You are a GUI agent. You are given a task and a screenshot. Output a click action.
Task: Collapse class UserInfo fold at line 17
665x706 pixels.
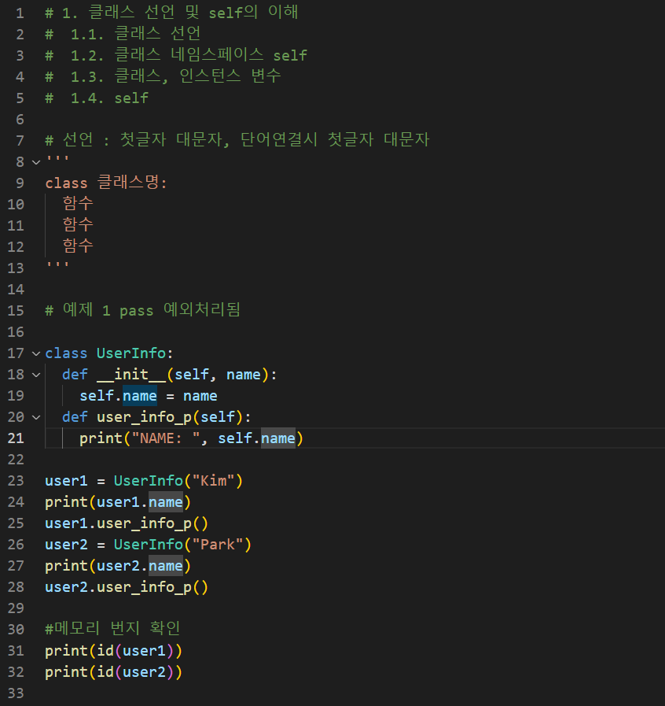point(36,354)
